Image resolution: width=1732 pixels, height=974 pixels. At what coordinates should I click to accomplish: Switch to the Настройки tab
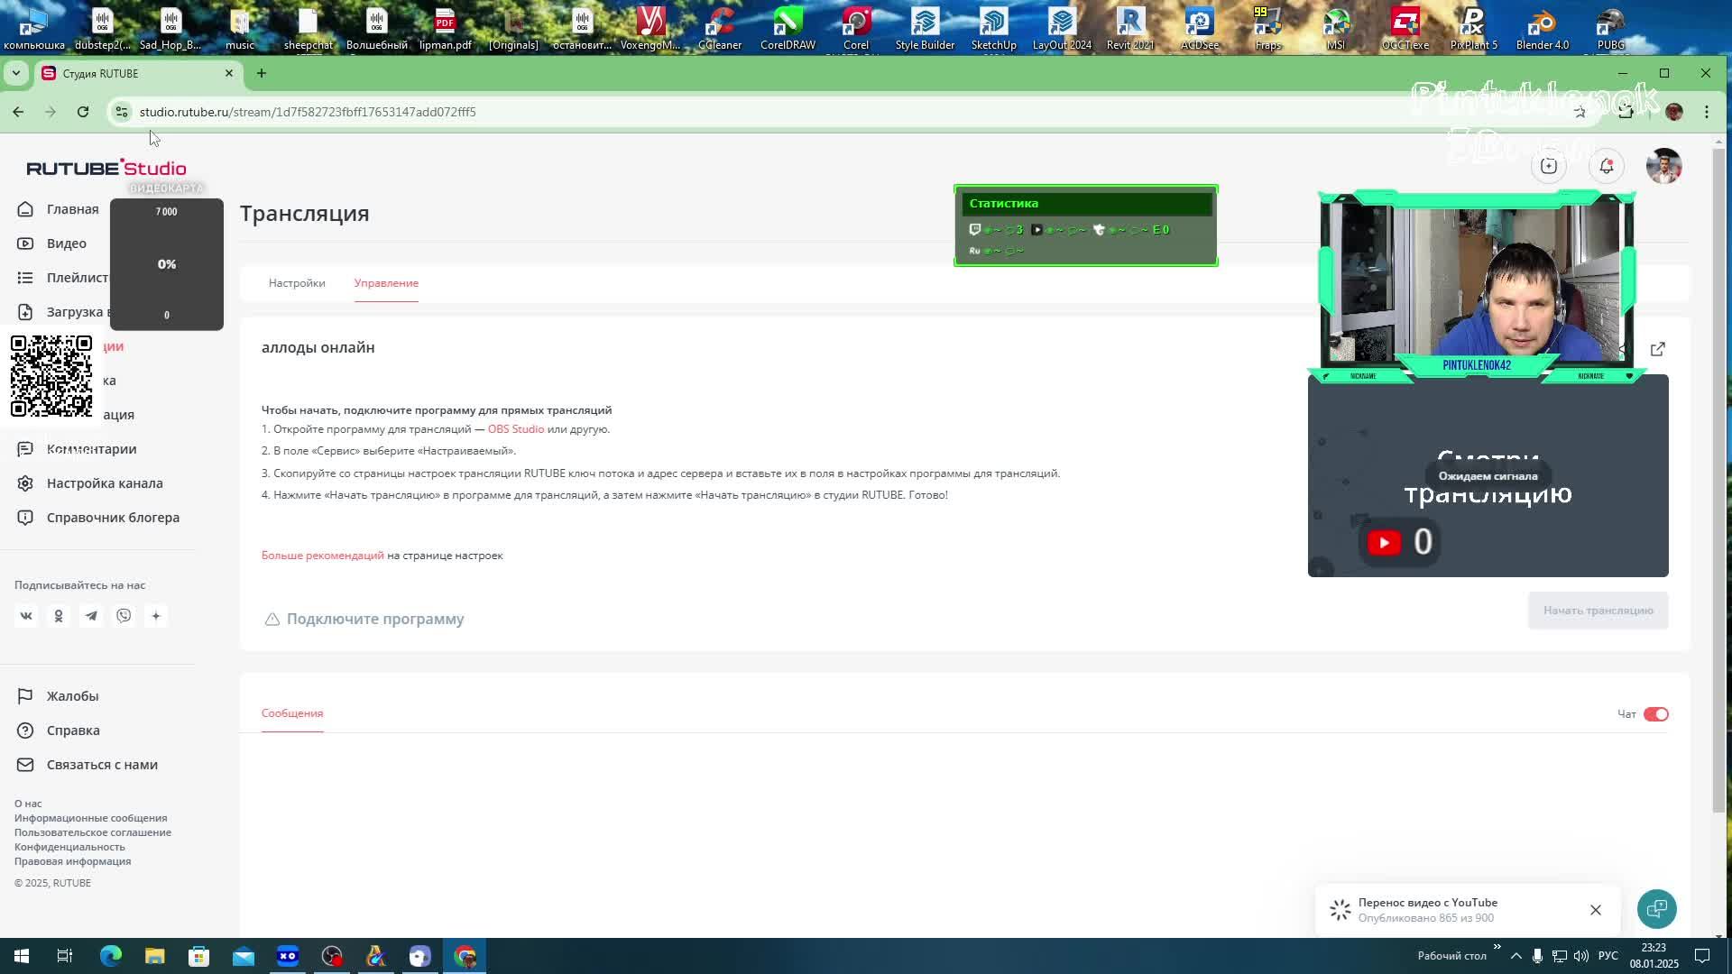(x=297, y=283)
